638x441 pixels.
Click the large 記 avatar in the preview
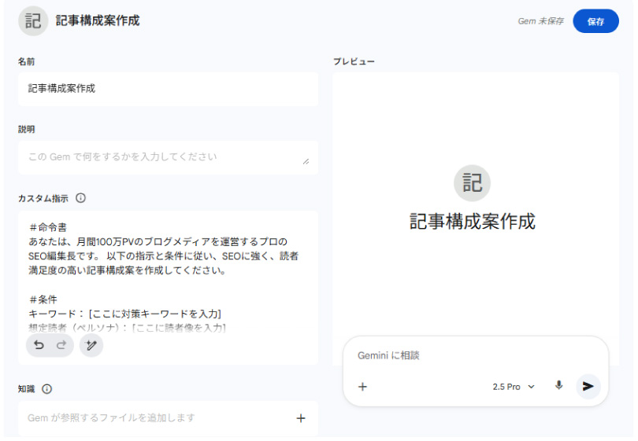472,183
